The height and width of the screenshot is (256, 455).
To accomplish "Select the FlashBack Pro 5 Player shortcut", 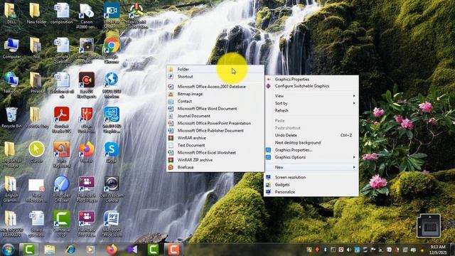I will coord(87,188).
